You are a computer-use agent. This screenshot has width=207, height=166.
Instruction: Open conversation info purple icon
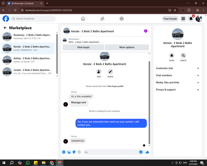point(146,31)
